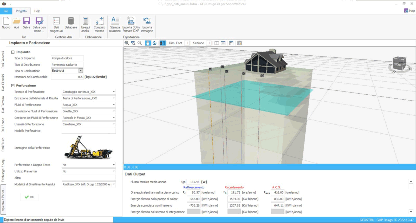Click Esporta 3D in formato DXF

point(131,21)
